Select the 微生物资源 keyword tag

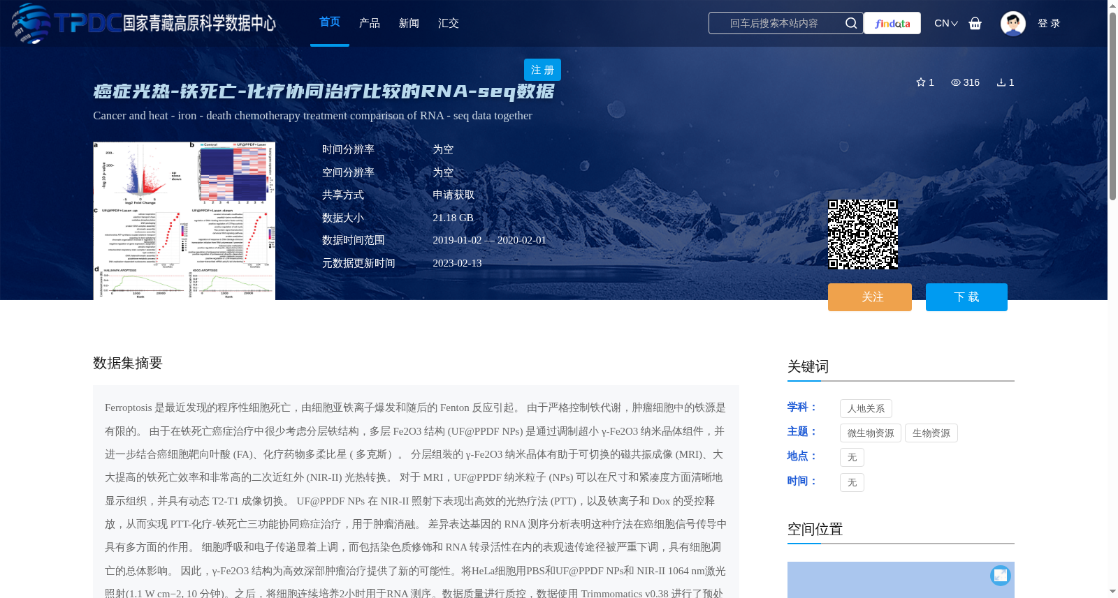point(871,433)
